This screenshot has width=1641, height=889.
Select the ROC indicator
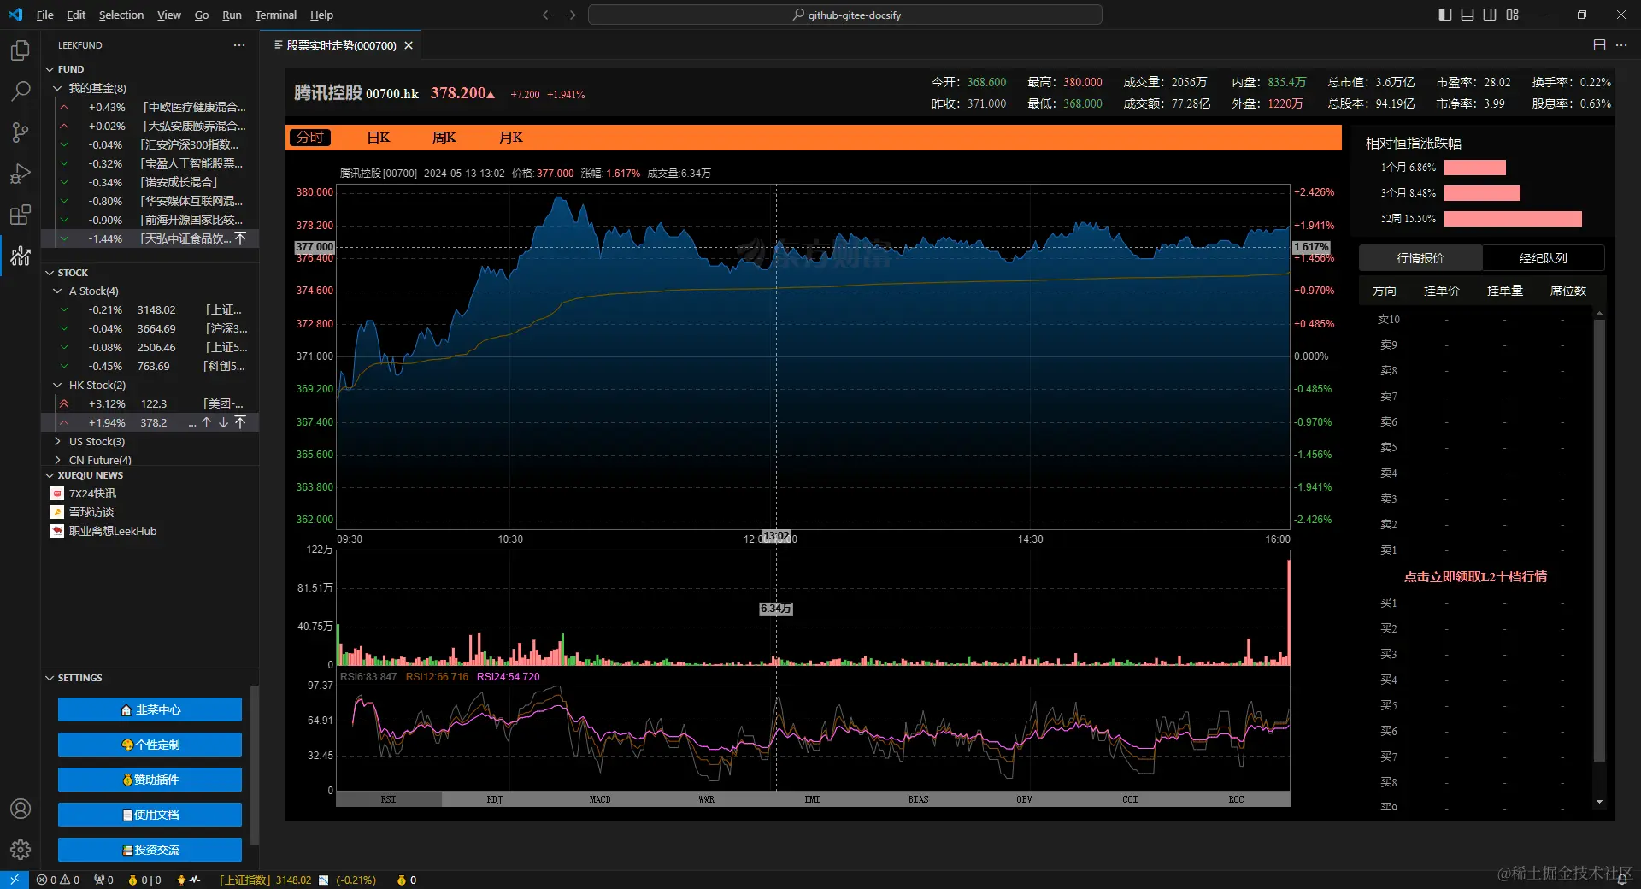tap(1236, 799)
